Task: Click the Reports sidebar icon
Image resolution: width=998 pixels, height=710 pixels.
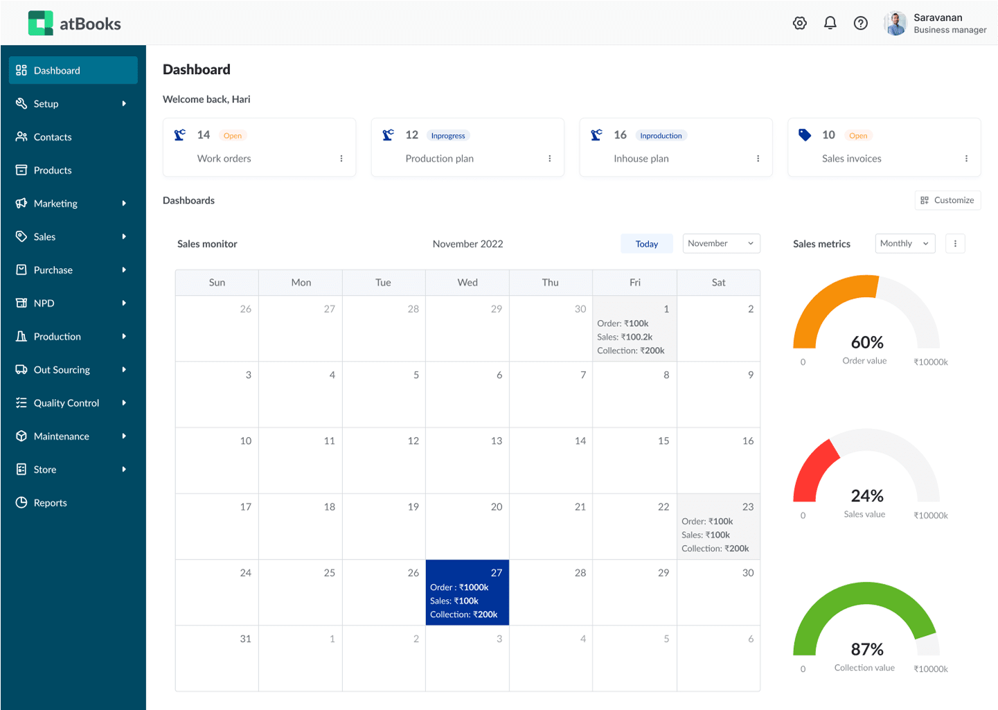Action: coord(21,502)
